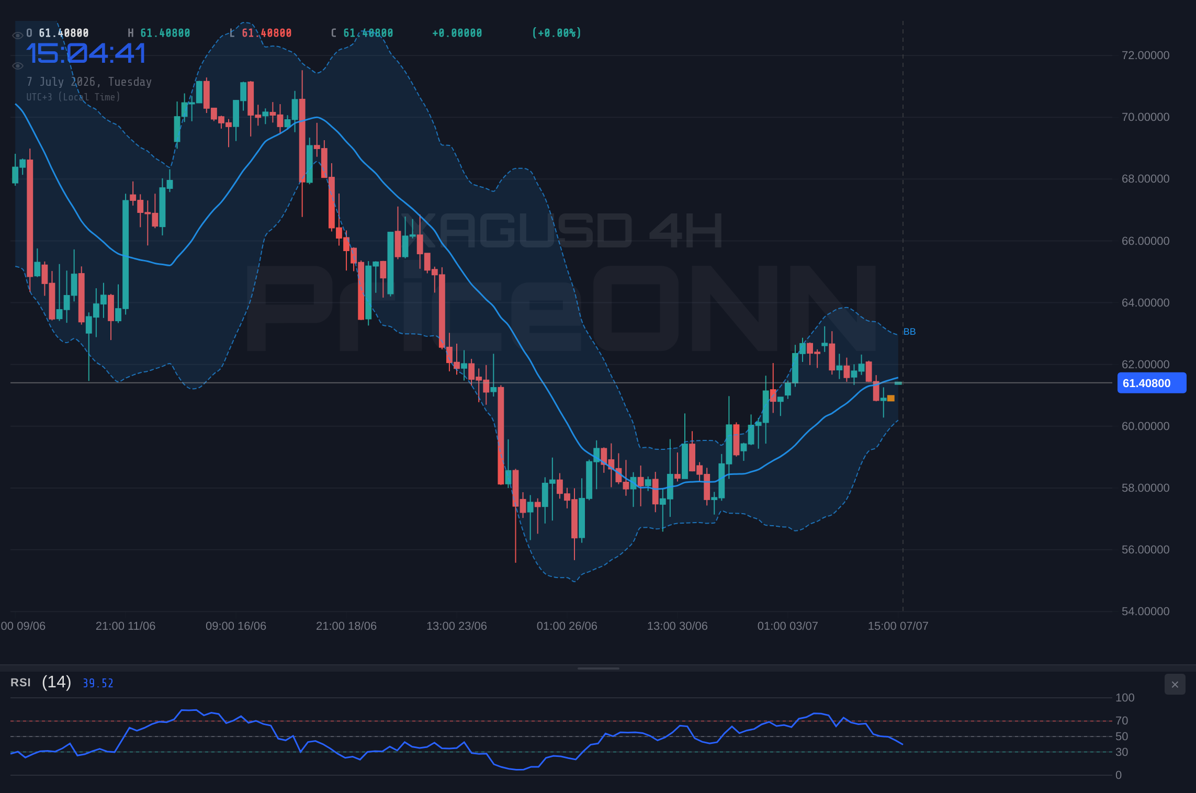Image resolution: width=1196 pixels, height=793 pixels.
Task: Click the RSI scale label 70
Action: tap(1122, 721)
